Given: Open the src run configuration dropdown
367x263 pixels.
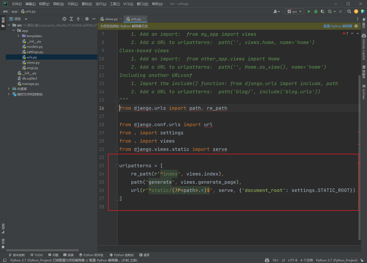Looking at the screenshot, I should pyautogui.click(x=294, y=11).
